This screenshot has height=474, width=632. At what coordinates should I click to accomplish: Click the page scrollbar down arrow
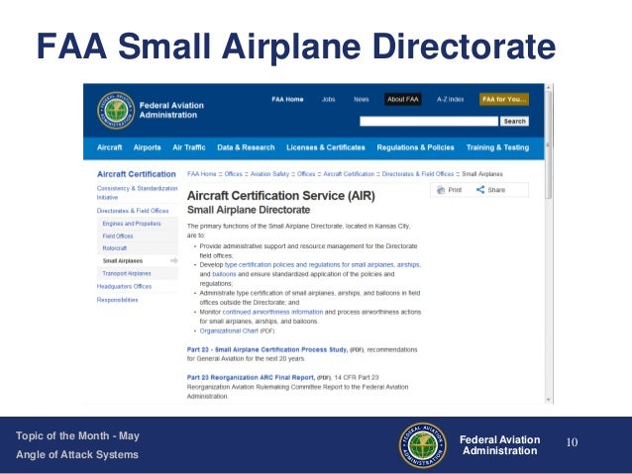pos(548,400)
